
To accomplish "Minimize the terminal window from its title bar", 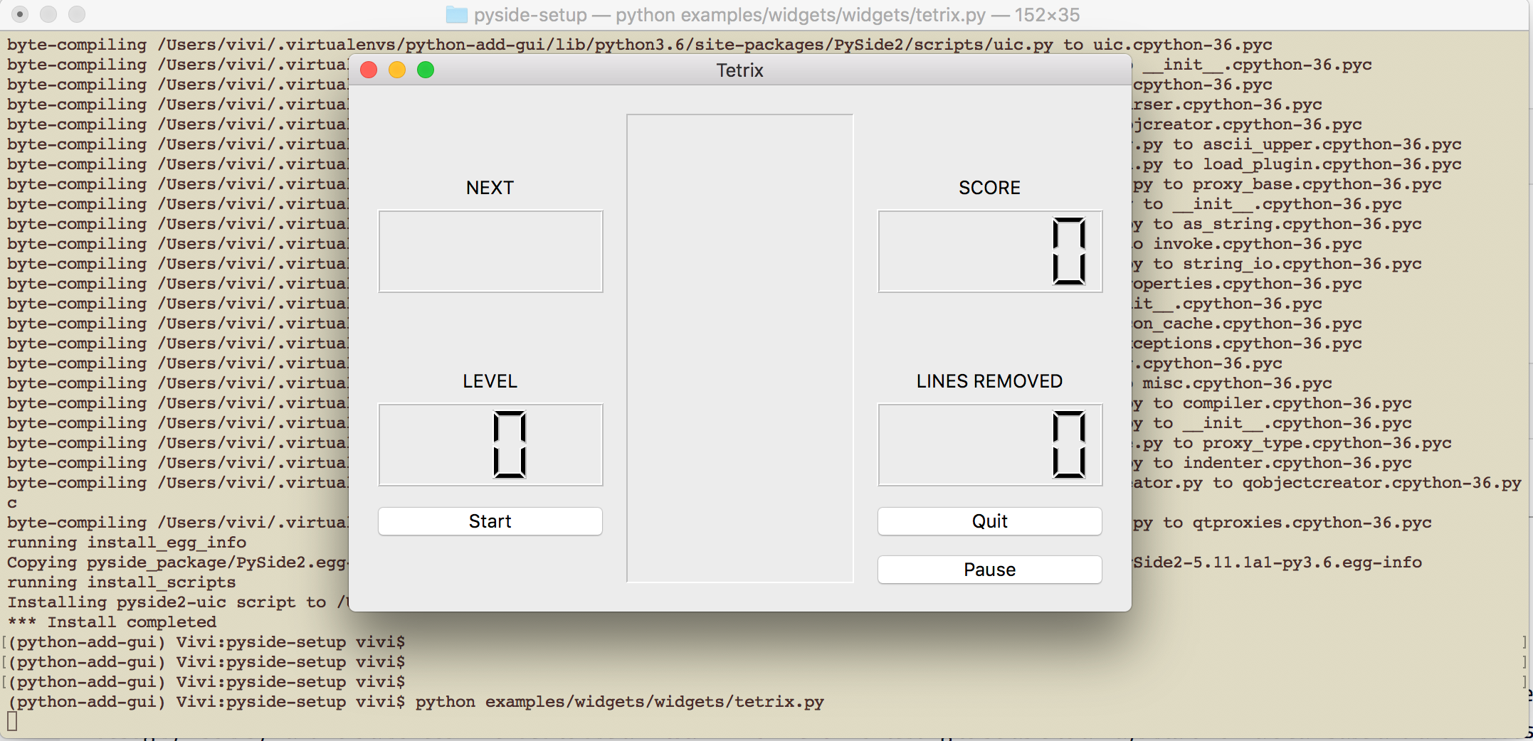I will coord(48,14).
